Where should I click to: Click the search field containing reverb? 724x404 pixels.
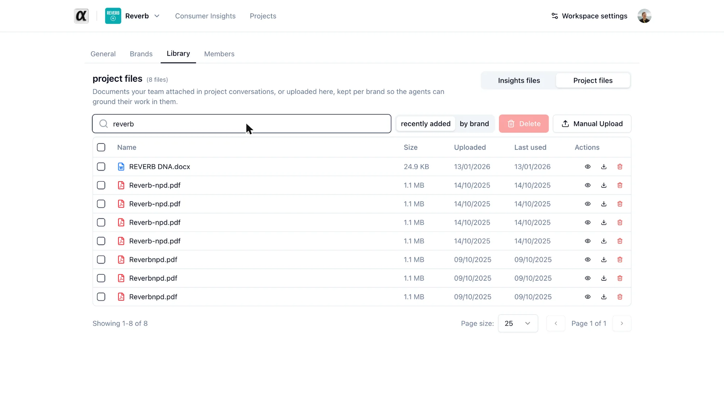click(x=241, y=124)
